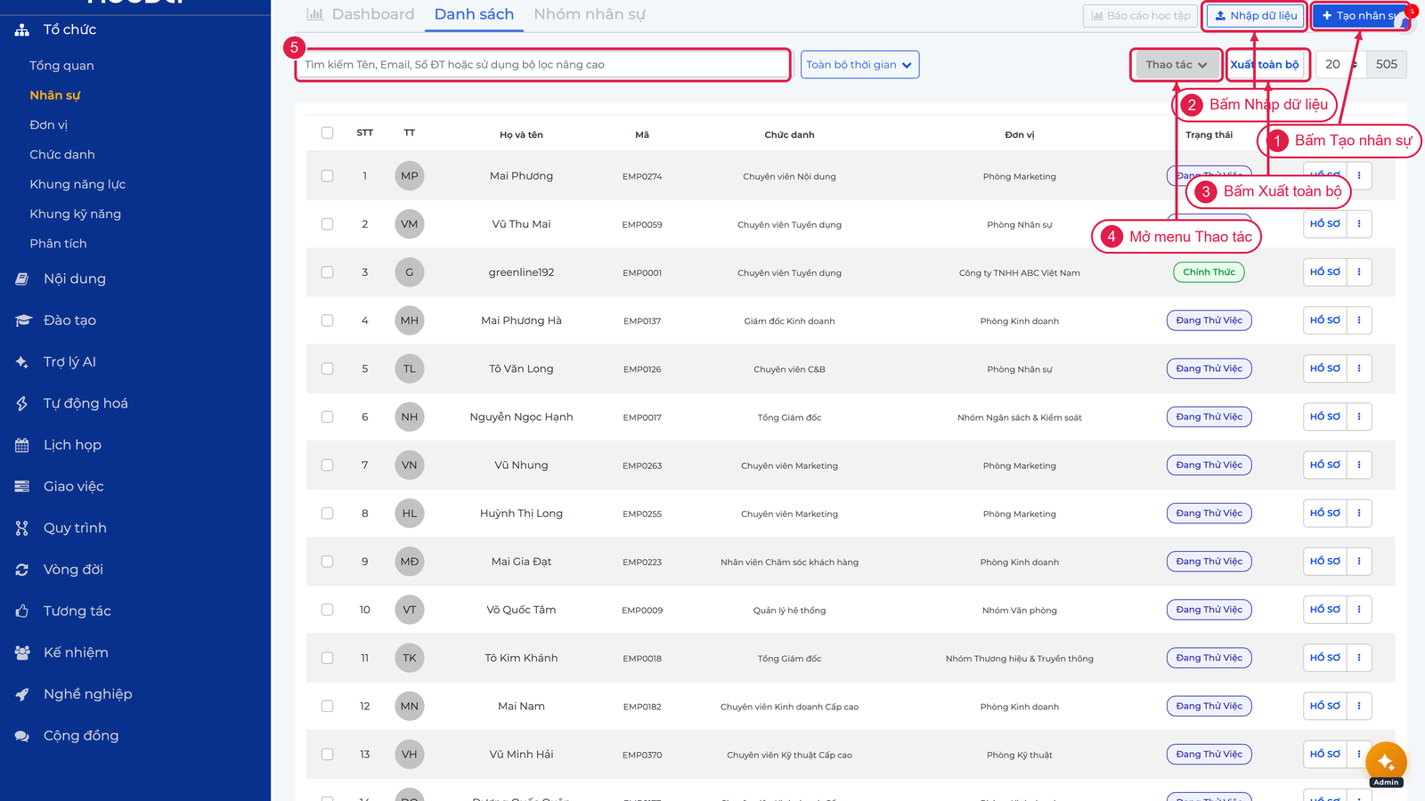Click the Lịch họp calendar icon
1425x801 pixels.
tap(22, 445)
